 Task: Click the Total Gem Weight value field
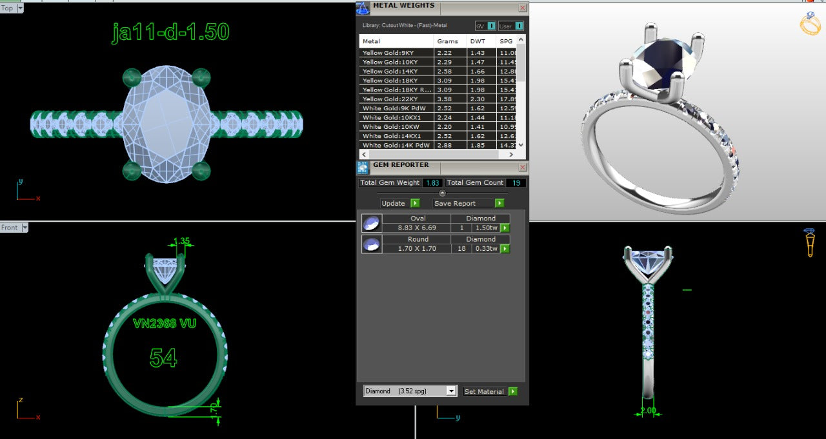[432, 183]
